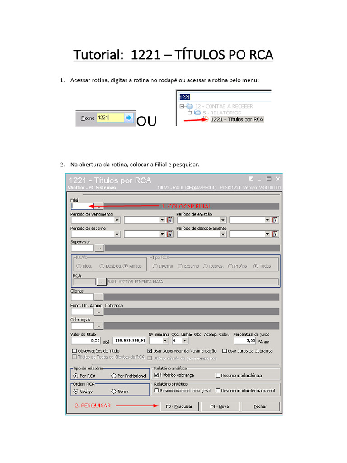This screenshot has width=347, height=463.
Task: Open the Nº Semana dropdown
Action: pos(165,341)
